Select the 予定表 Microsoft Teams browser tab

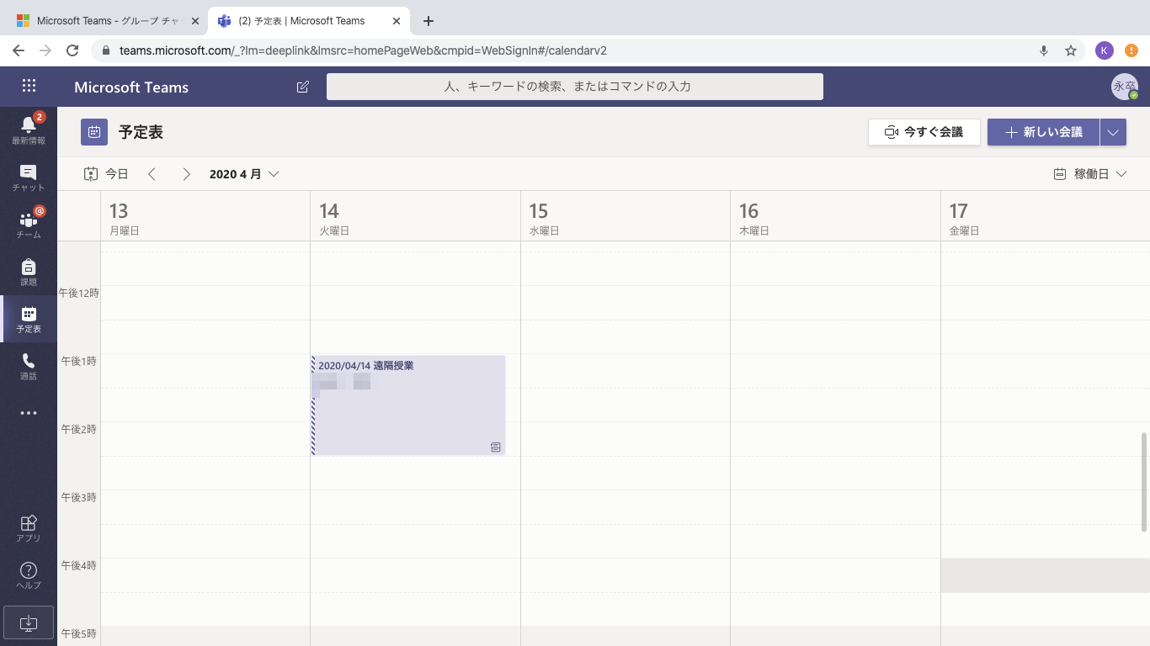[x=308, y=21]
